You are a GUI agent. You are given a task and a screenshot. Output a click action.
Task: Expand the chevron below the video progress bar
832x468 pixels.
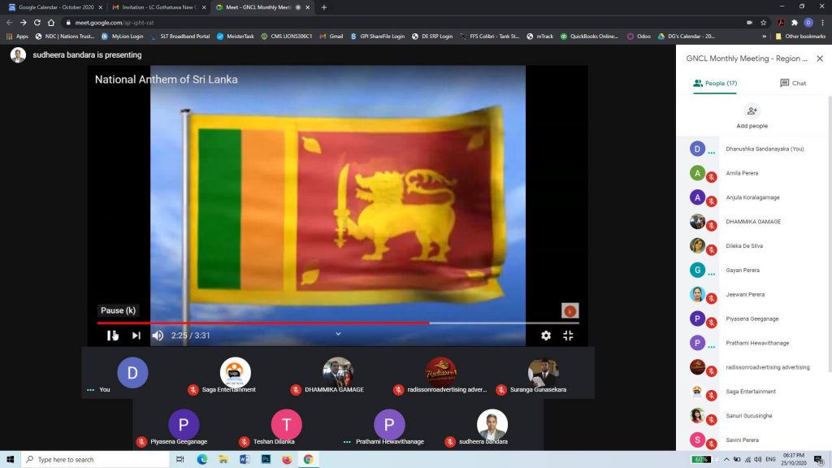point(338,334)
